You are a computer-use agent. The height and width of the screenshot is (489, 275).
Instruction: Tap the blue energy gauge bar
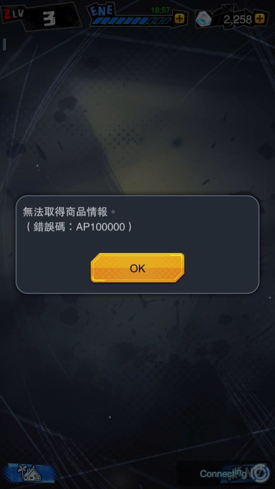point(132,21)
